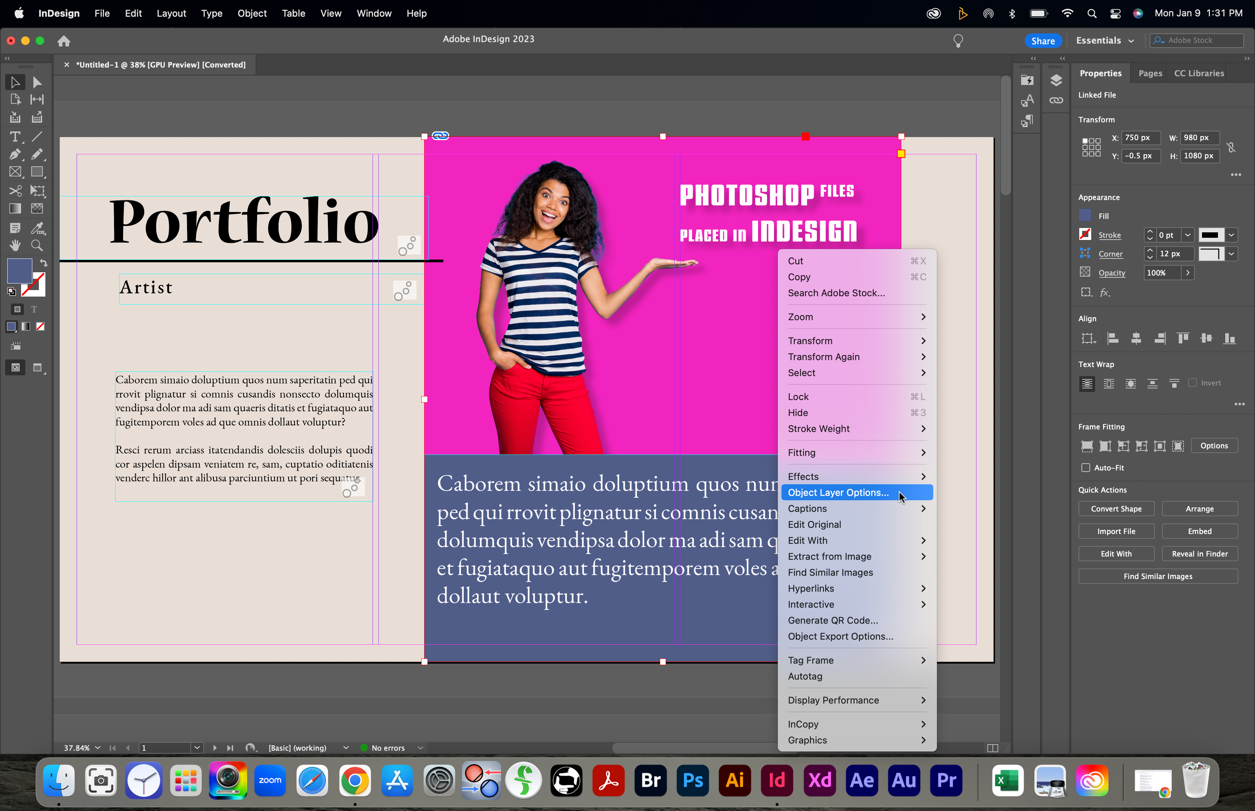Expand the Opacity slider arrow
The image size is (1255, 811).
(x=1187, y=273)
